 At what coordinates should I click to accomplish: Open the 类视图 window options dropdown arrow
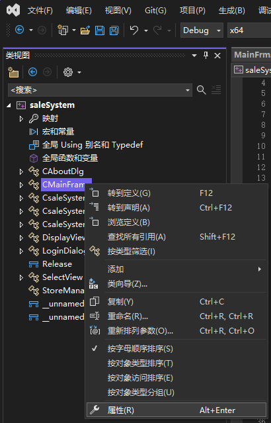[194, 56]
